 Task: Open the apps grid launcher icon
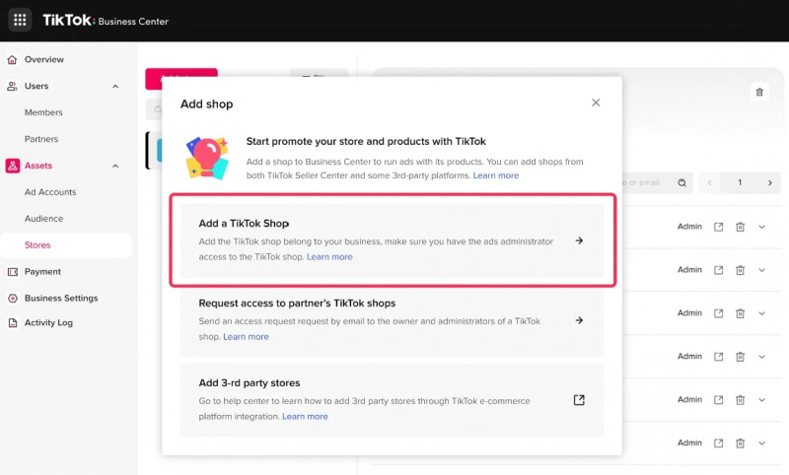coord(20,21)
